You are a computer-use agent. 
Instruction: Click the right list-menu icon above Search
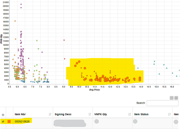[x=176, y=98]
